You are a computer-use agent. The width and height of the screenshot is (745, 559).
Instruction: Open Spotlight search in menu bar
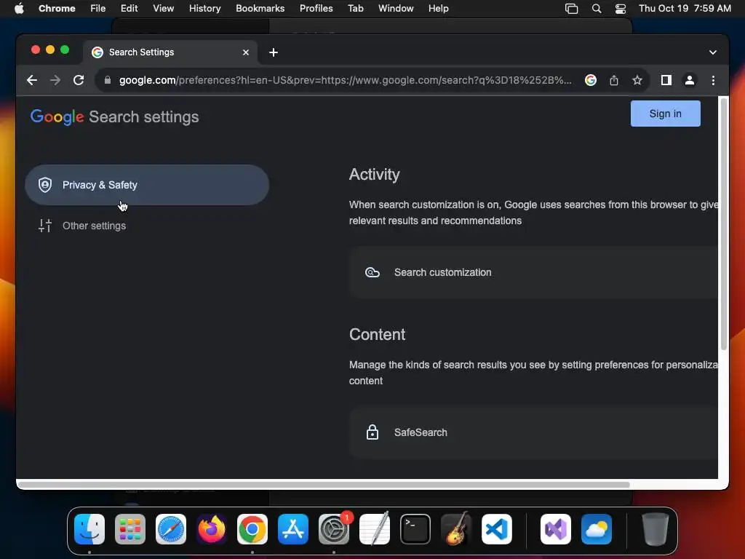(x=597, y=9)
